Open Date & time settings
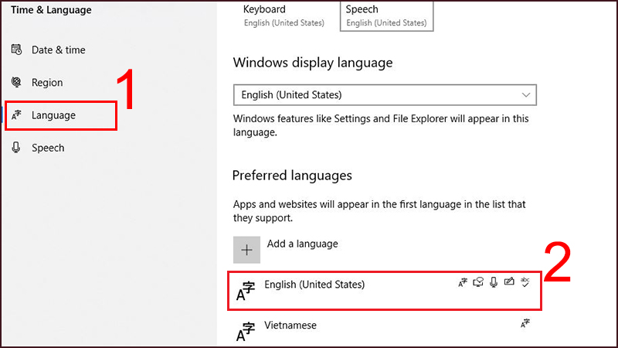The height and width of the screenshot is (348, 618). tap(58, 50)
